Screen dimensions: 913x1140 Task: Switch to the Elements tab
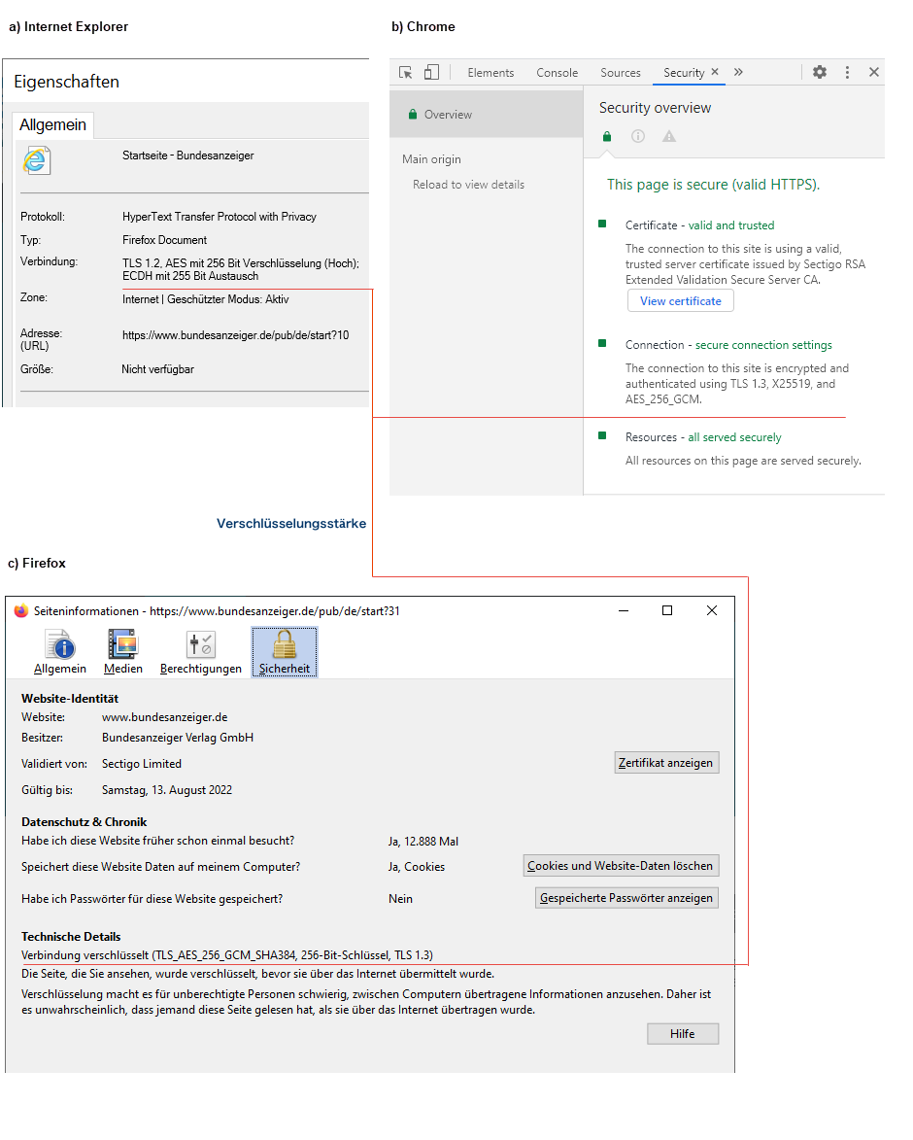[490, 73]
